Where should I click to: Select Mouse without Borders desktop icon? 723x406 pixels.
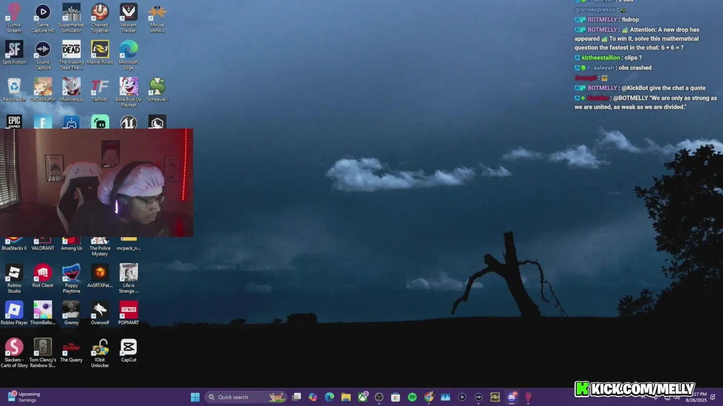pos(157,18)
